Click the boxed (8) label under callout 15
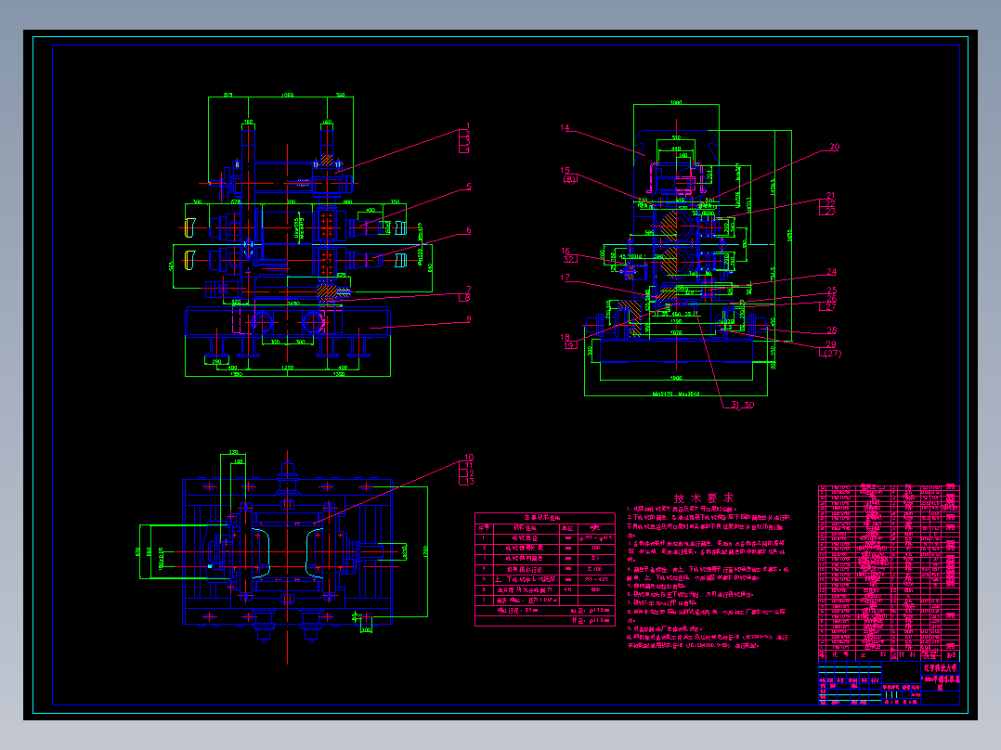Viewport: 1001px width, 750px height. click(x=570, y=179)
